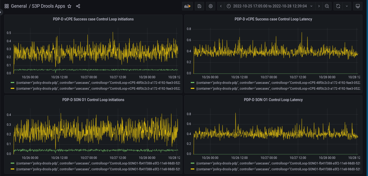Open PDP-D vCPE Control Loop initiations panel menu

point(93,19)
